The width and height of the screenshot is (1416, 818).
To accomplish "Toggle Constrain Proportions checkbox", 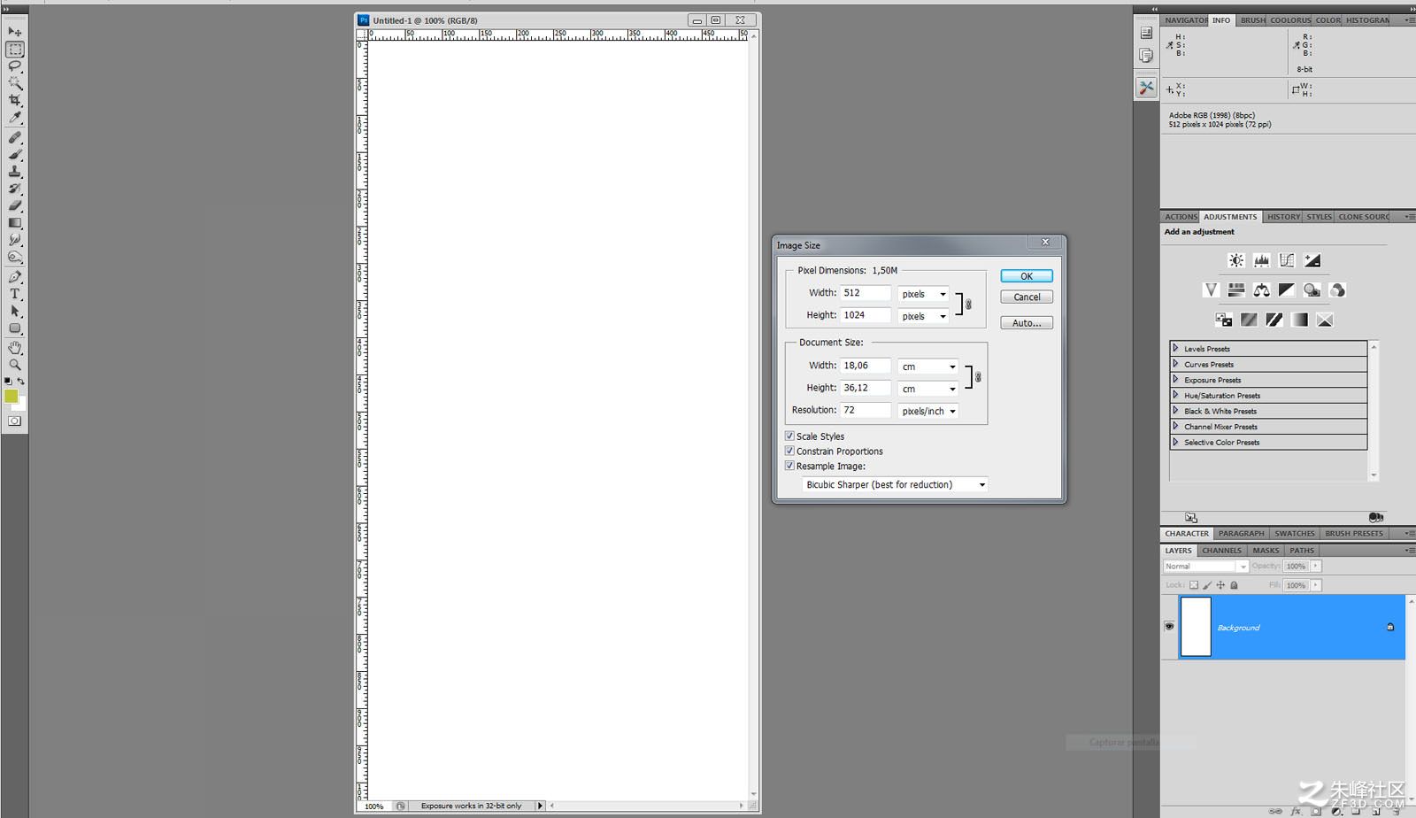I will click(x=789, y=451).
